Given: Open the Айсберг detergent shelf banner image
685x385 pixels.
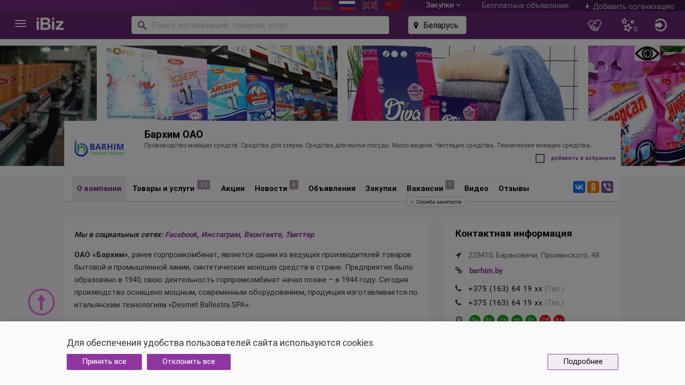Looking at the screenshot, I should click(x=222, y=83).
